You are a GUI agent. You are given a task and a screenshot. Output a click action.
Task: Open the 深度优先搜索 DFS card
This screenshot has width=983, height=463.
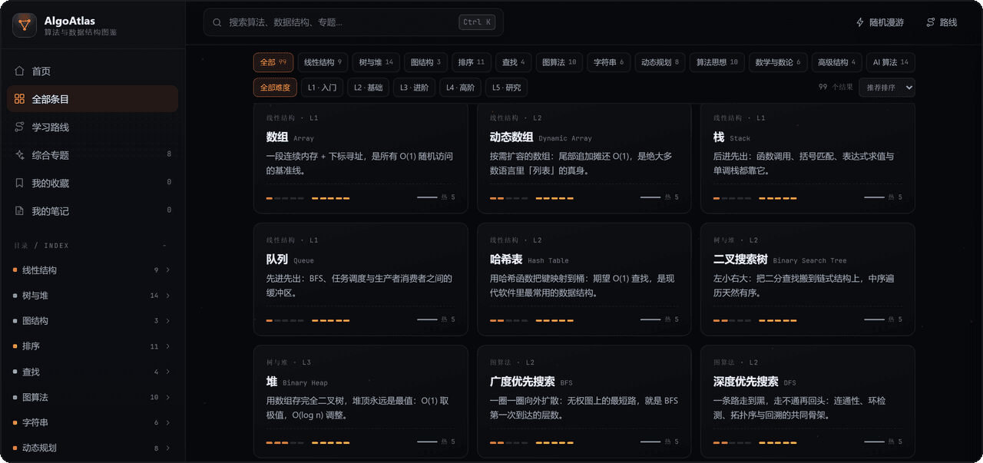pos(807,402)
